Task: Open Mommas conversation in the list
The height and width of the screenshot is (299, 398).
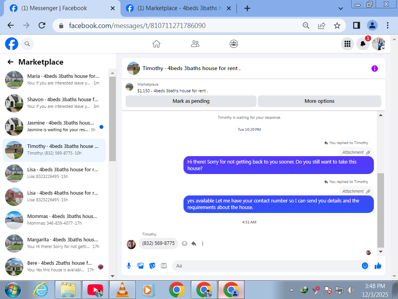Action: click(54, 220)
